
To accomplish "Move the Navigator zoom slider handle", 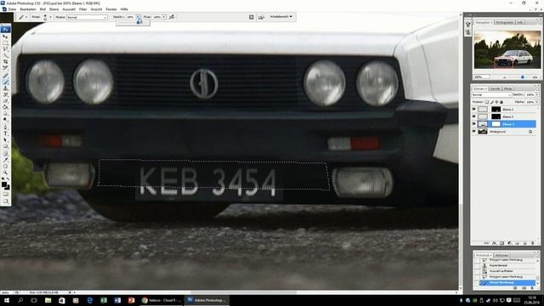I will pyautogui.click(x=522, y=76).
